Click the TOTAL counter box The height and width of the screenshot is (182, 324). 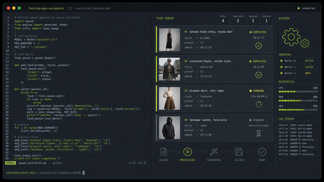[223, 19]
